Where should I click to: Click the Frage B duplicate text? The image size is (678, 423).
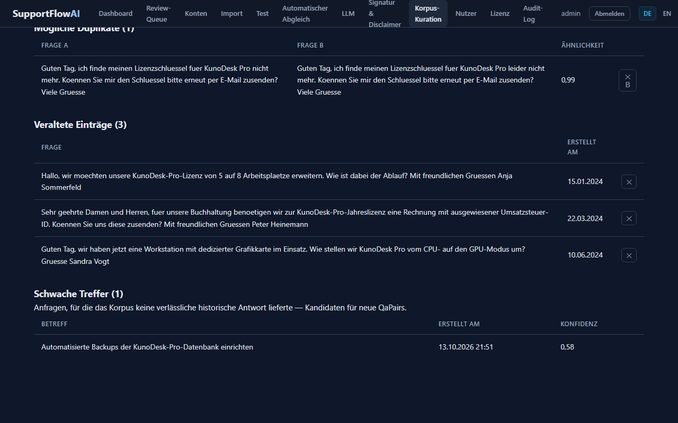coord(421,80)
